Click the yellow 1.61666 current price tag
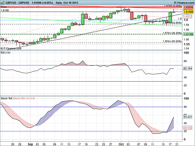 (x=188, y=12)
